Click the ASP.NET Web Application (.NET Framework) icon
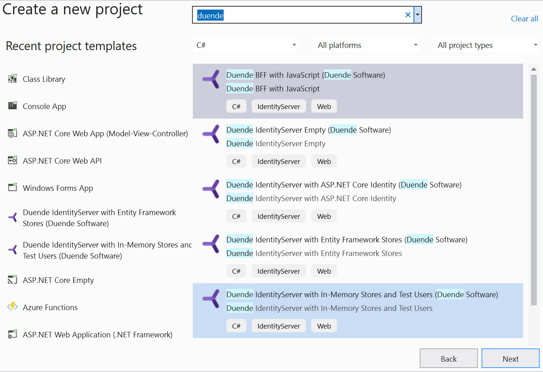This screenshot has width=543, height=372. click(x=13, y=334)
